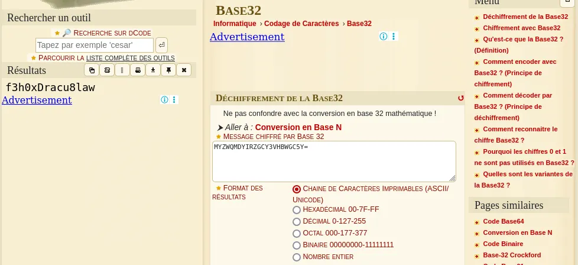Select Décimal 0-127-255 result format
The height and width of the screenshot is (265, 578).
tap(296, 221)
